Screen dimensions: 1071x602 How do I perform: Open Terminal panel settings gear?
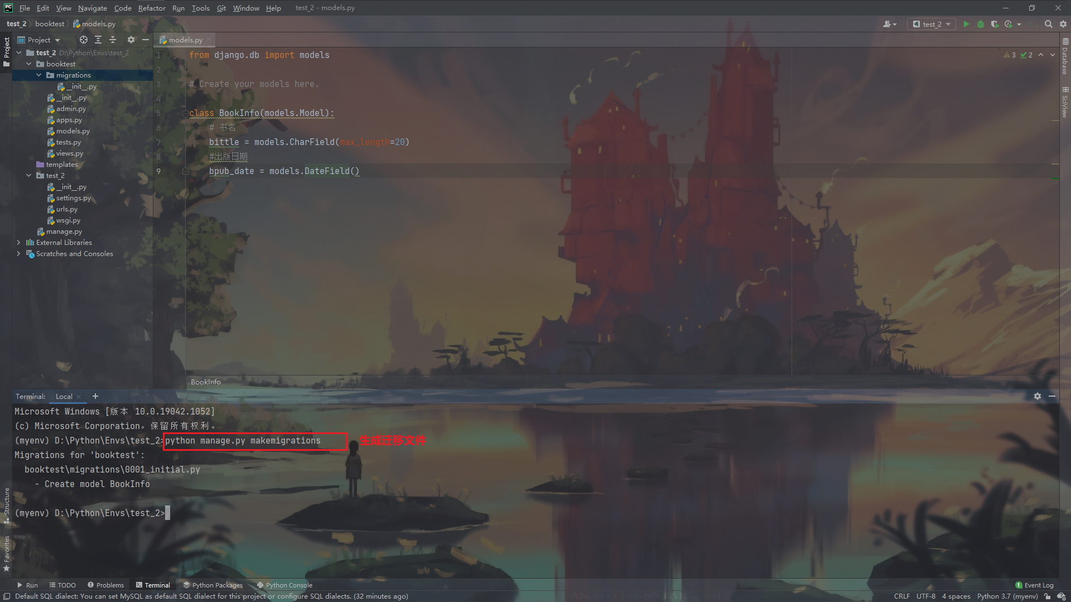tap(1038, 396)
